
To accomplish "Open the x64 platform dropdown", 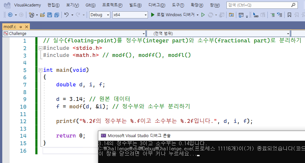I will pos(130,15).
